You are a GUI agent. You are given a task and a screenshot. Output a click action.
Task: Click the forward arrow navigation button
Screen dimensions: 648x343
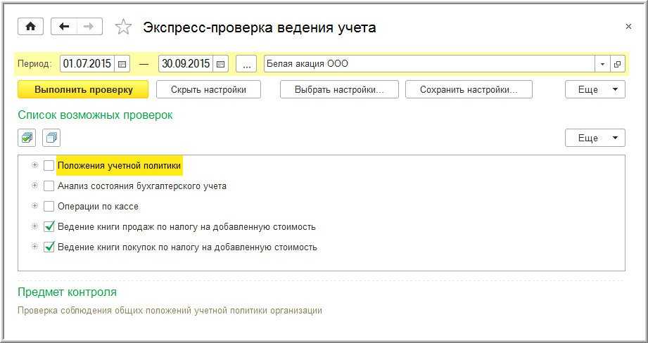pyautogui.click(x=89, y=27)
